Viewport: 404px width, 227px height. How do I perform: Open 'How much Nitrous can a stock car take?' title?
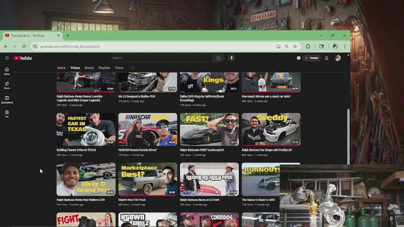266,96
